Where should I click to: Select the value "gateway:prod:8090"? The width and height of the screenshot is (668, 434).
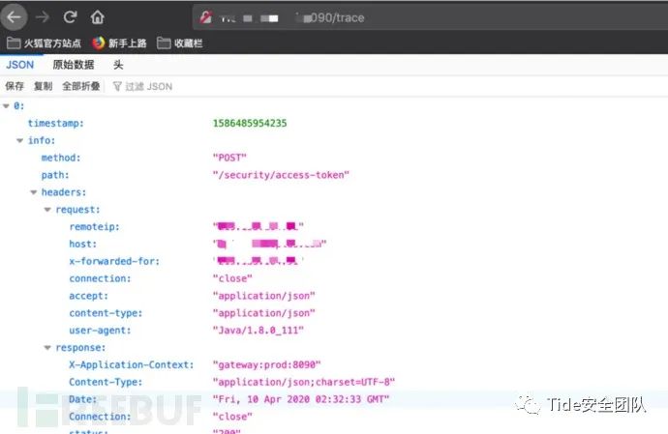pyautogui.click(x=266, y=364)
